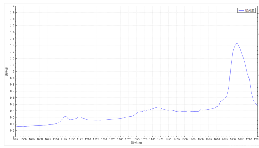Click the x-axis tick label 975
259x148 pixels.
15,139
